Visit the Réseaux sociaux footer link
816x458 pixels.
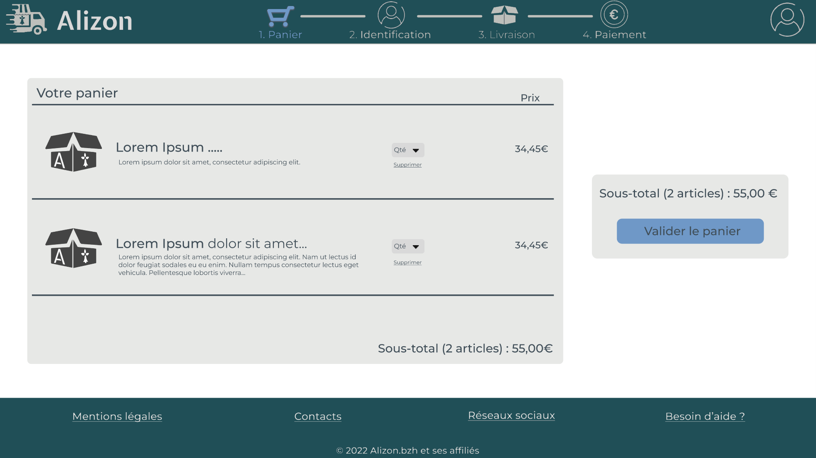click(x=511, y=416)
